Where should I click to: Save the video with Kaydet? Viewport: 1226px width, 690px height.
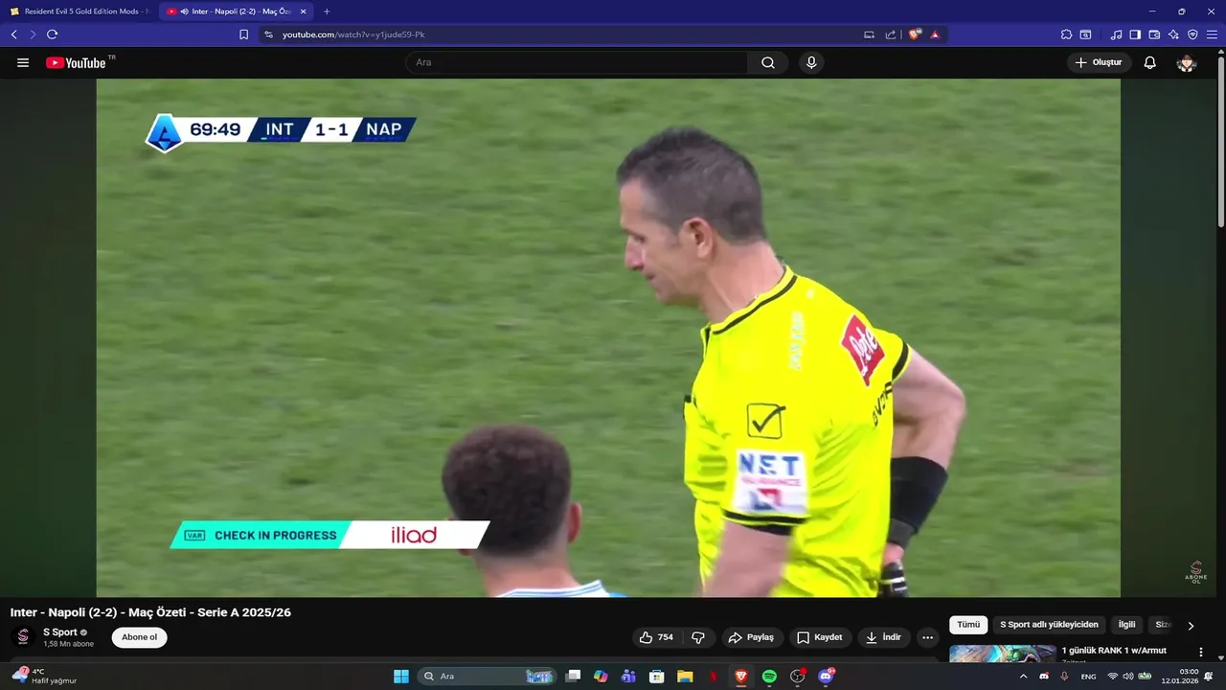820,637
